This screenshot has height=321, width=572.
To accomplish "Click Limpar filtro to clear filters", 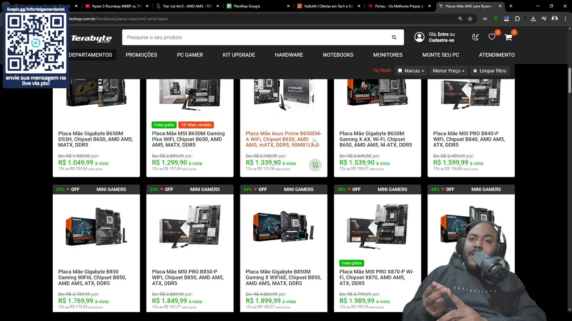I will [x=489, y=71].
